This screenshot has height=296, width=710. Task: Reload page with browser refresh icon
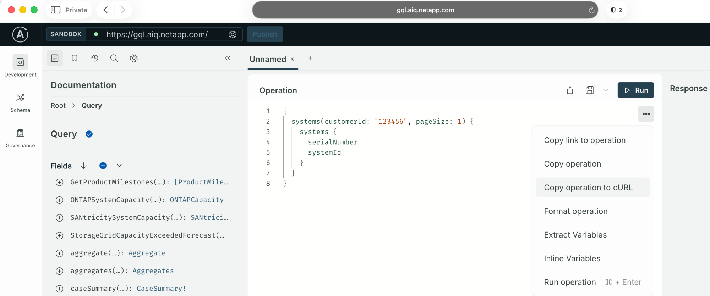(591, 10)
